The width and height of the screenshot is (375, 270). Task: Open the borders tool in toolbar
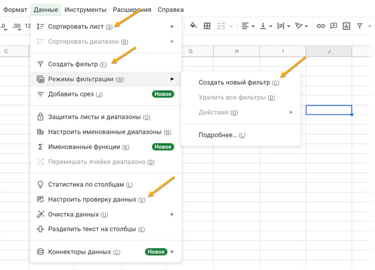207,26
